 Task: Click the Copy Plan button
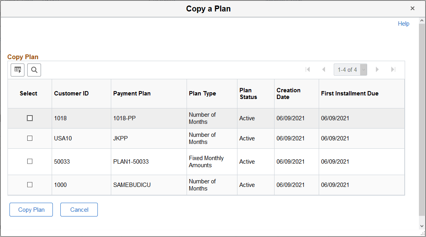pyautogui.click(x=31, y=209)
